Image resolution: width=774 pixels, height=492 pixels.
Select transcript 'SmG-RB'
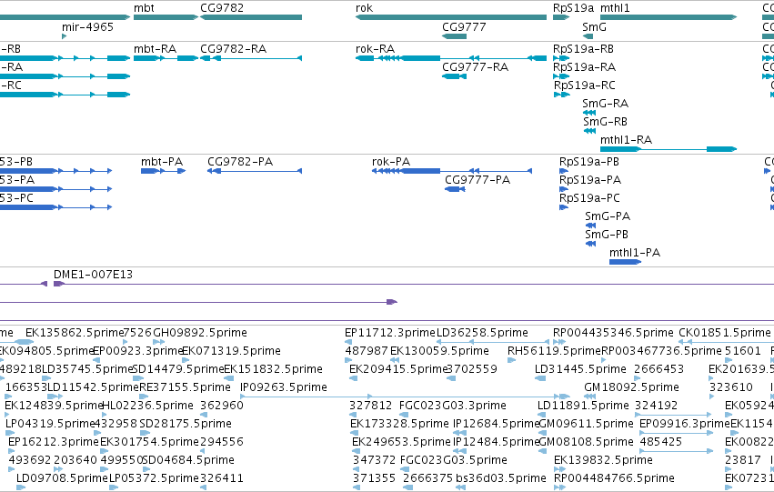coord(589,131)
